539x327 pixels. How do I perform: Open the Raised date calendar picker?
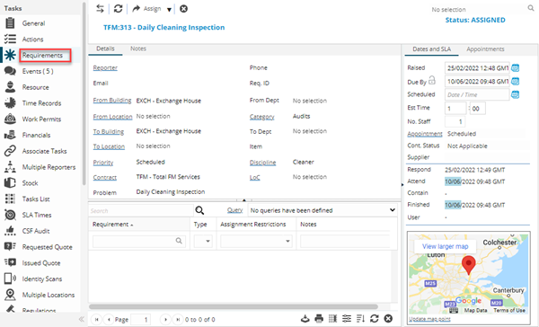click(x=515, y=68)
